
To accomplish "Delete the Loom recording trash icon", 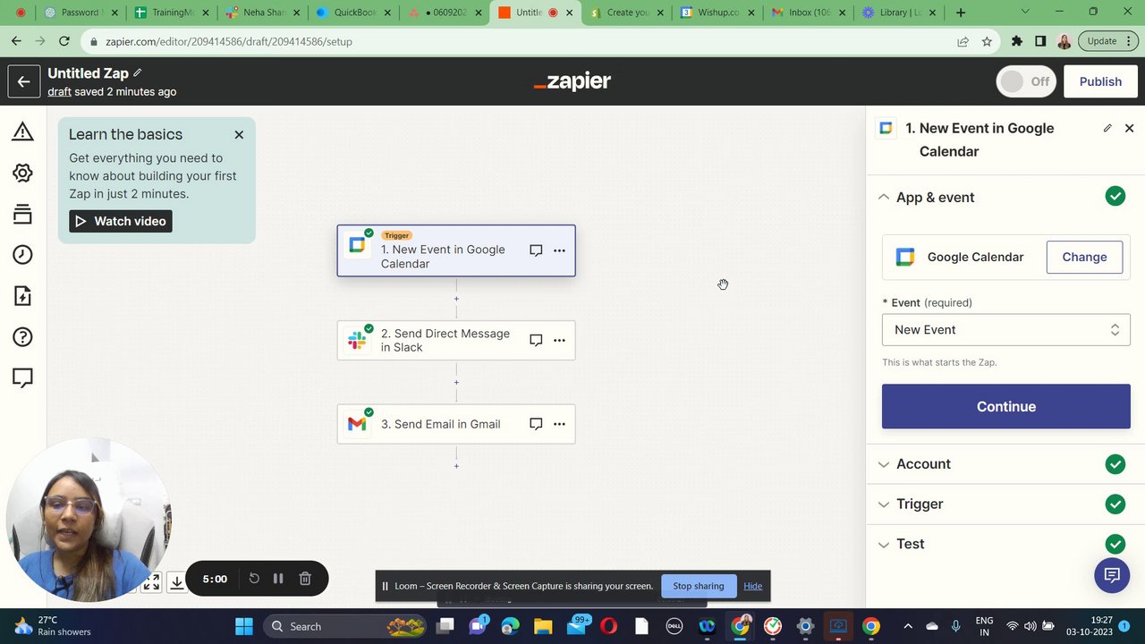I will coord(305,579).
